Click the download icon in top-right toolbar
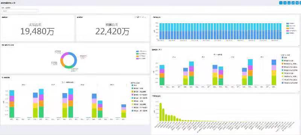 pyautogui.click(x=289, y=3)
